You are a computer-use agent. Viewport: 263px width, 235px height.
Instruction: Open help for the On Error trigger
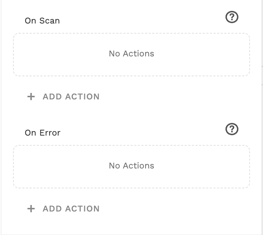tap(232, 129)
